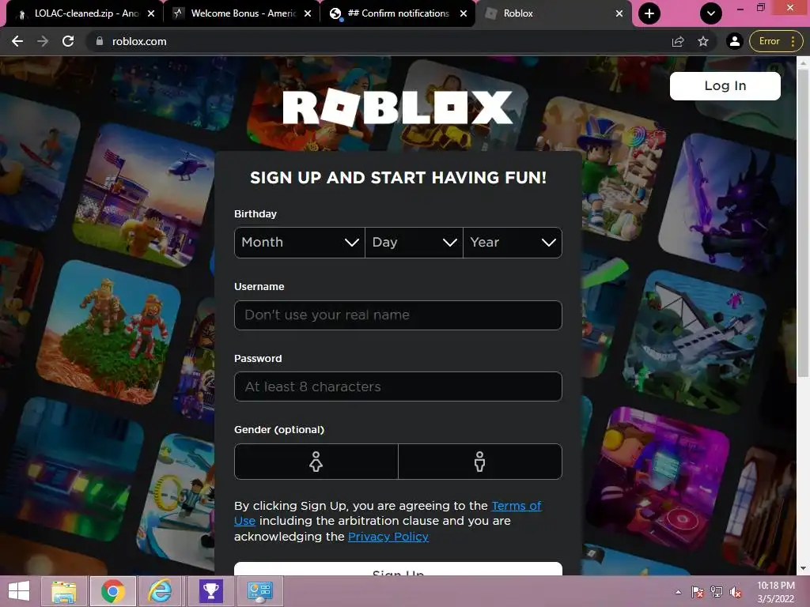Click the page vertical scrollbar thumb
This screenshot has width=810, height=607.
pos(803,222)
